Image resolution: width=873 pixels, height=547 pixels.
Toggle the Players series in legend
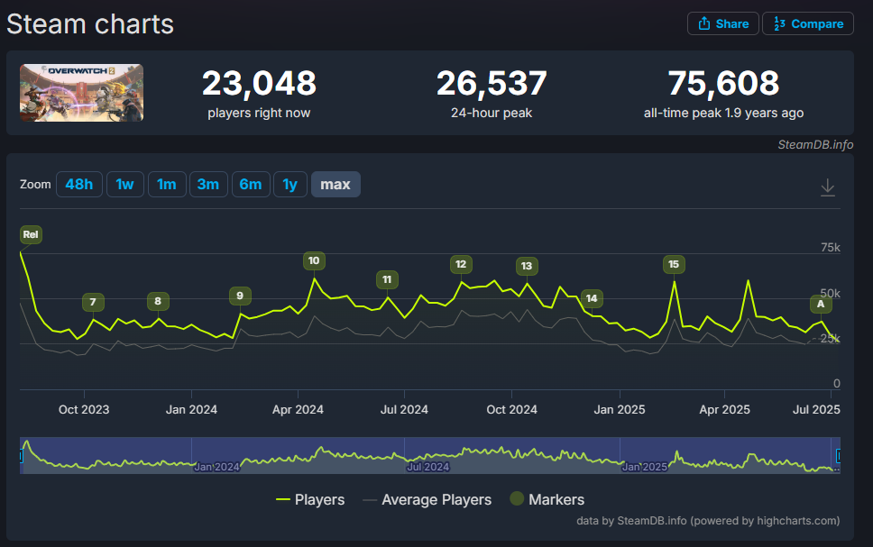tap(309, 499)
